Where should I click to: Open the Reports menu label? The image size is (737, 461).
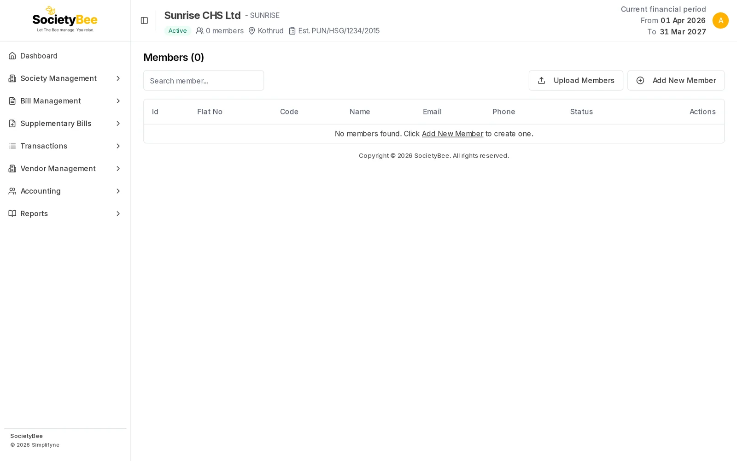click(34, 213)
